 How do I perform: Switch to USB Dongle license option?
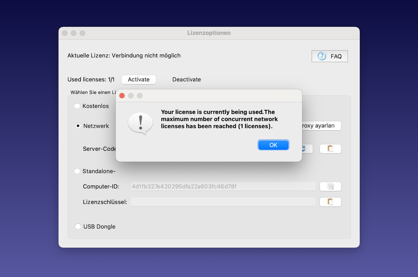(78, 226)
